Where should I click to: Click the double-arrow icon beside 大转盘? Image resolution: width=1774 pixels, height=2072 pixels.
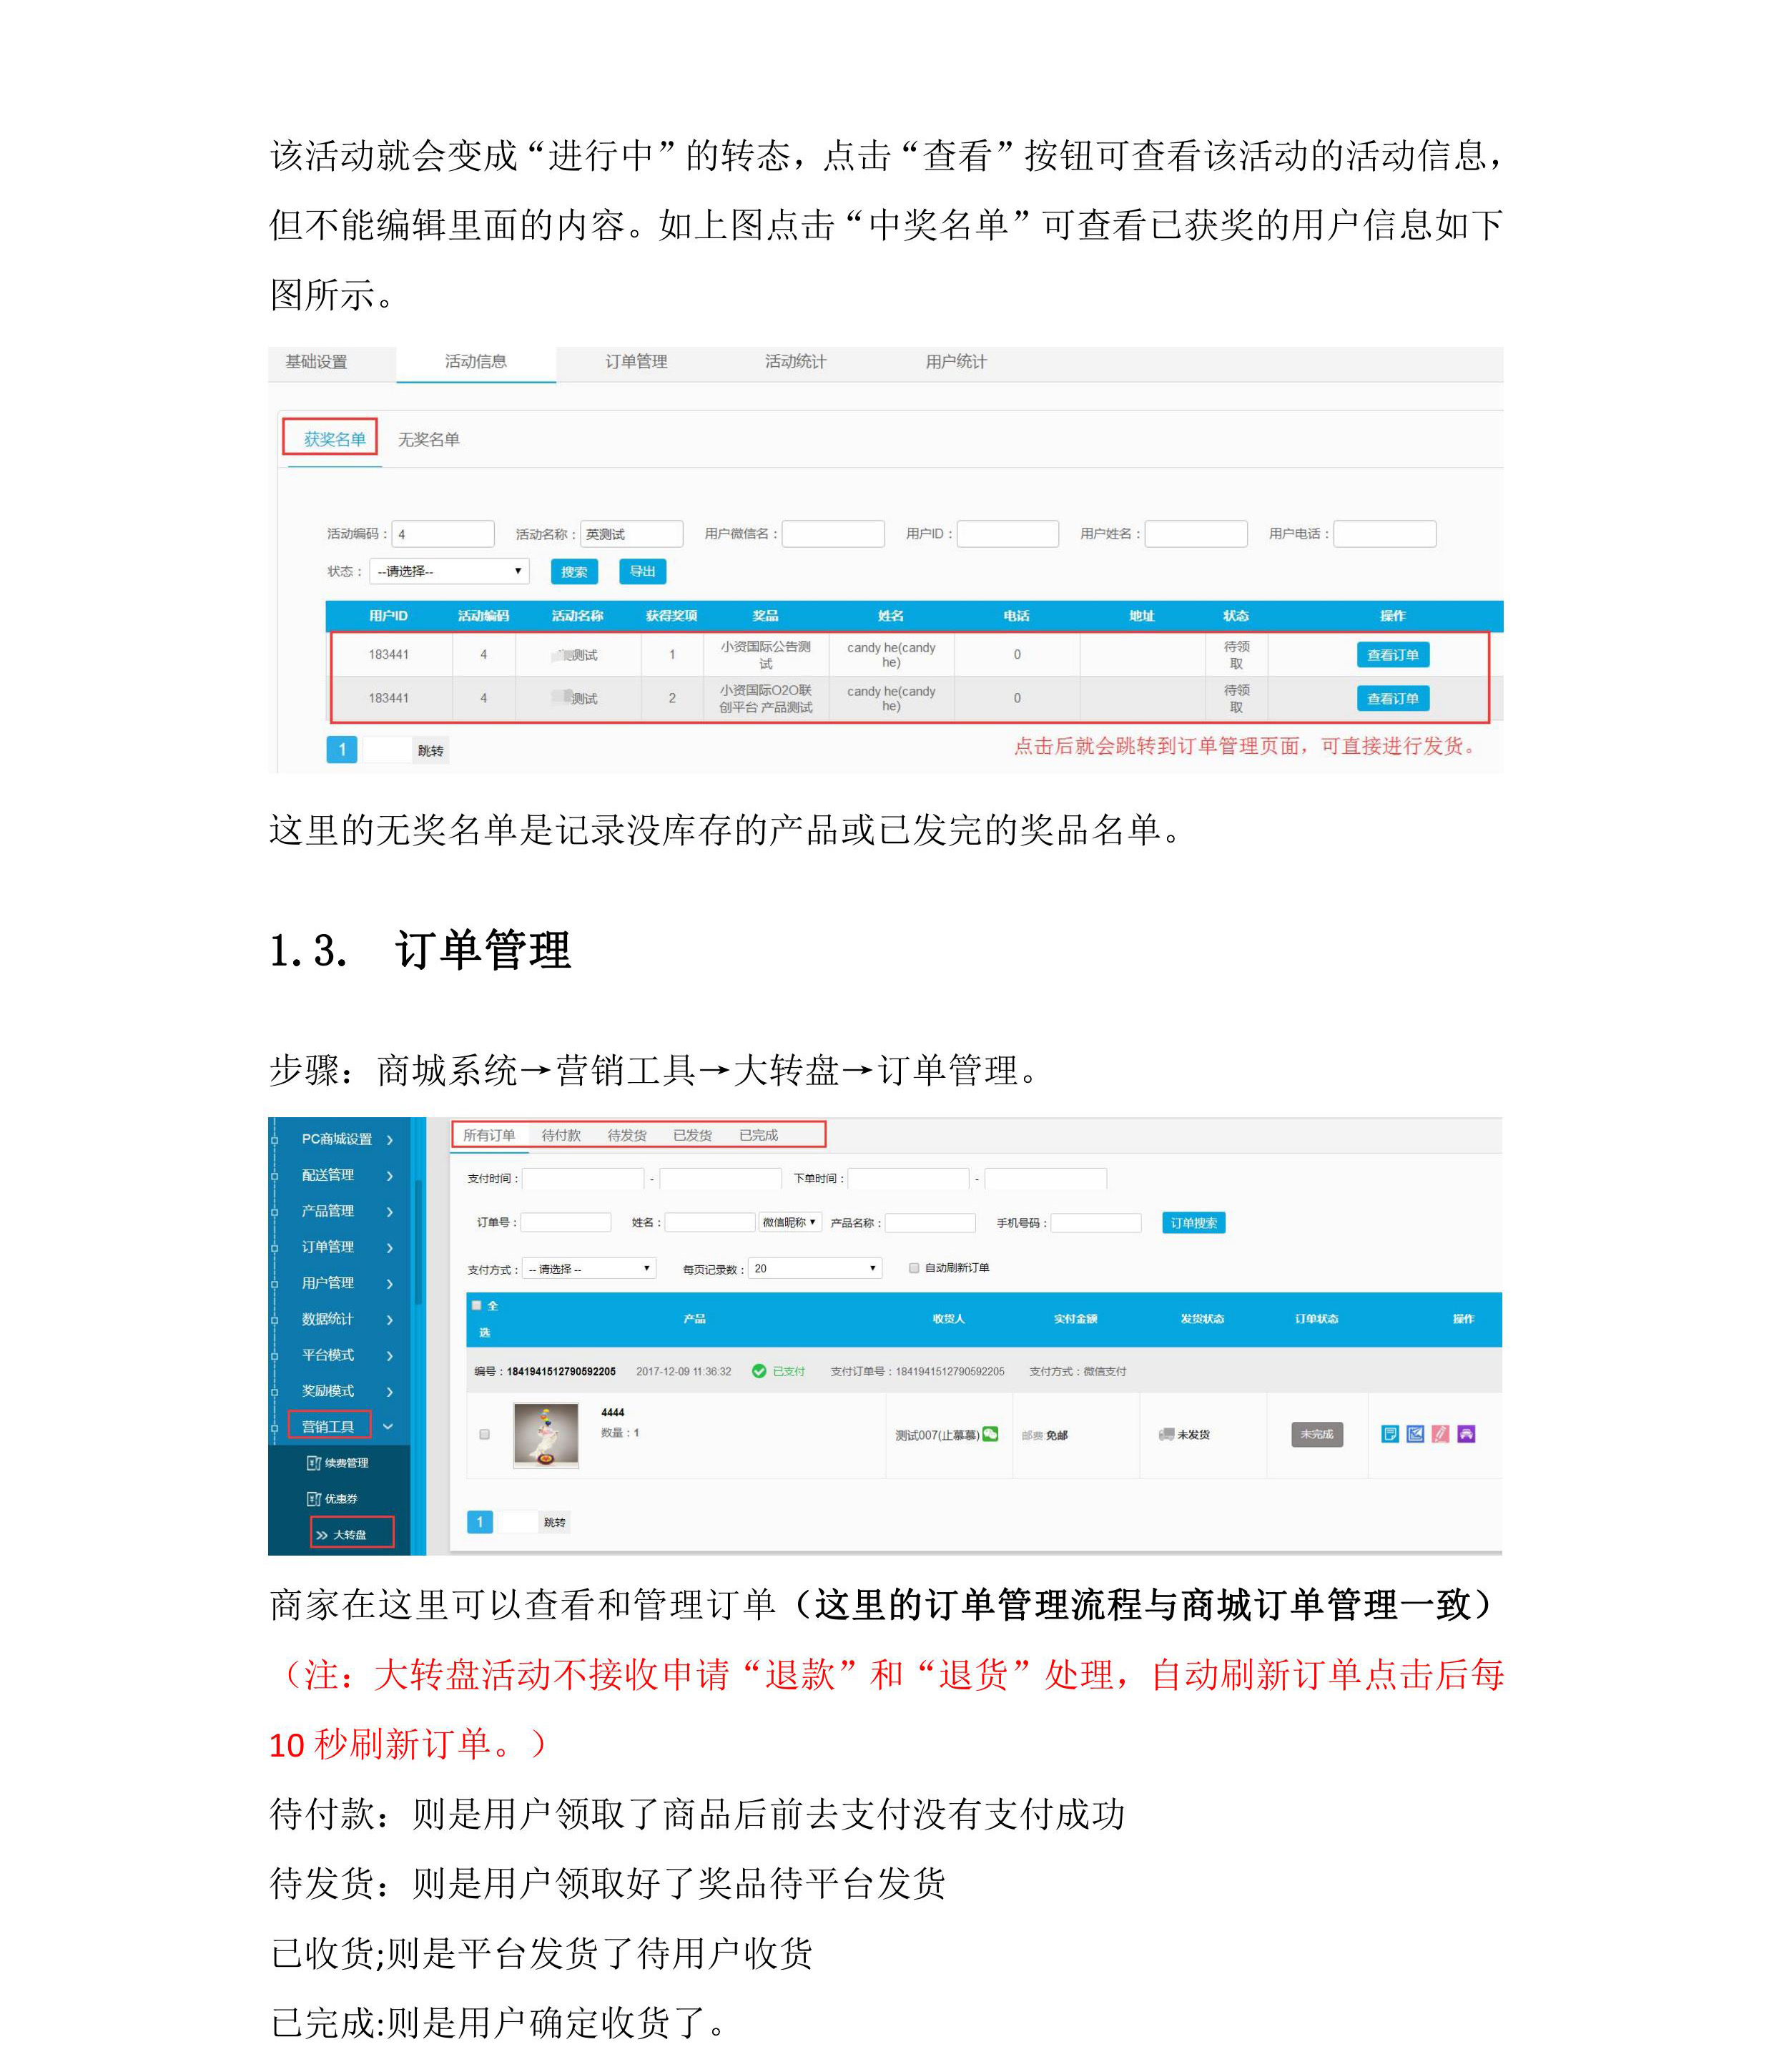click(x=322, y=1534)
